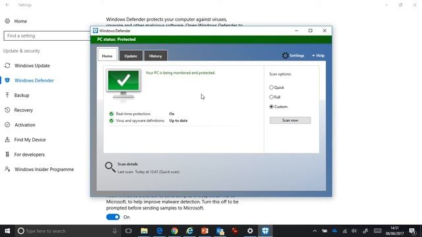The height and width of the screenshot is (237, 422).
Task: Open the OneDrive cloud tray icon
Action: coord(334,231)
